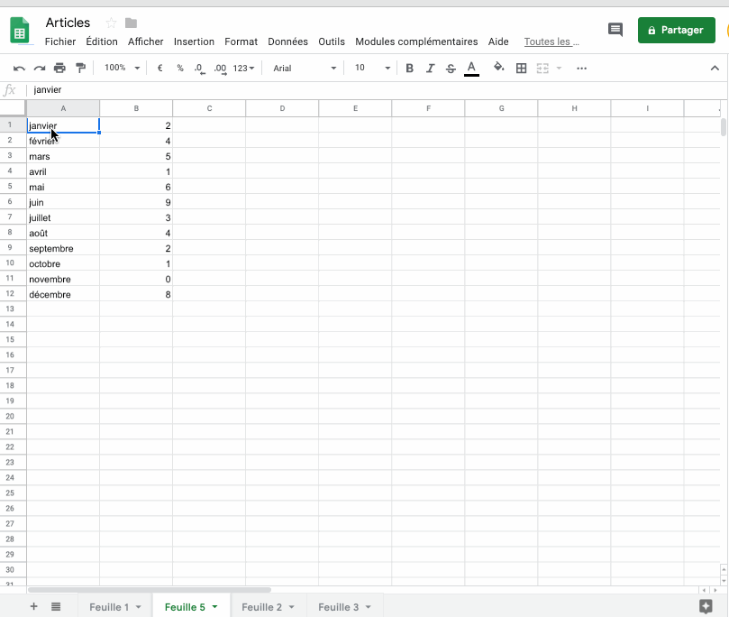Open the Aide menu
This screenshot has width=729, height=617.
click(x=498, y=41)
